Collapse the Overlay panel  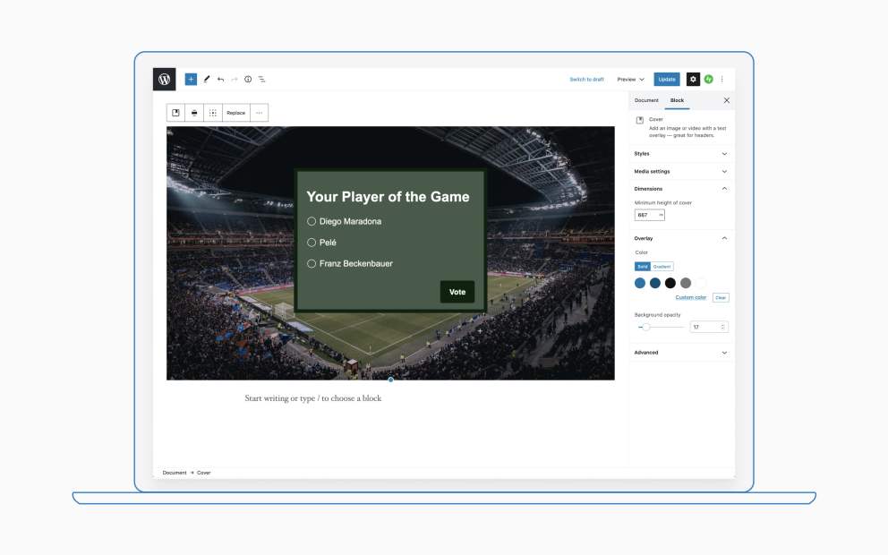click(680, 238)
